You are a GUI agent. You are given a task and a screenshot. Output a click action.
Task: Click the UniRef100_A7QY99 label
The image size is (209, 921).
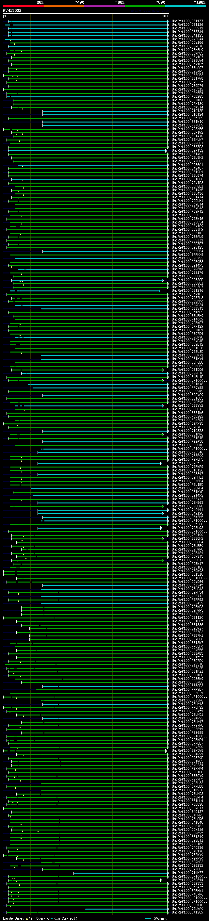(x=187, y=388)
